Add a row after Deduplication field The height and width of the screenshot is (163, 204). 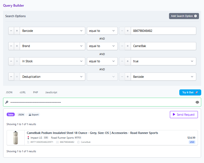17,77
